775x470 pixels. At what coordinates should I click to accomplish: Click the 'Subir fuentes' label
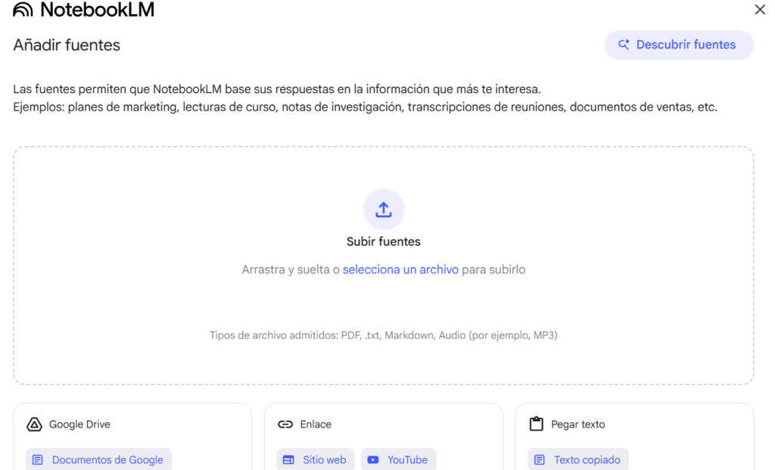[384, 241]
